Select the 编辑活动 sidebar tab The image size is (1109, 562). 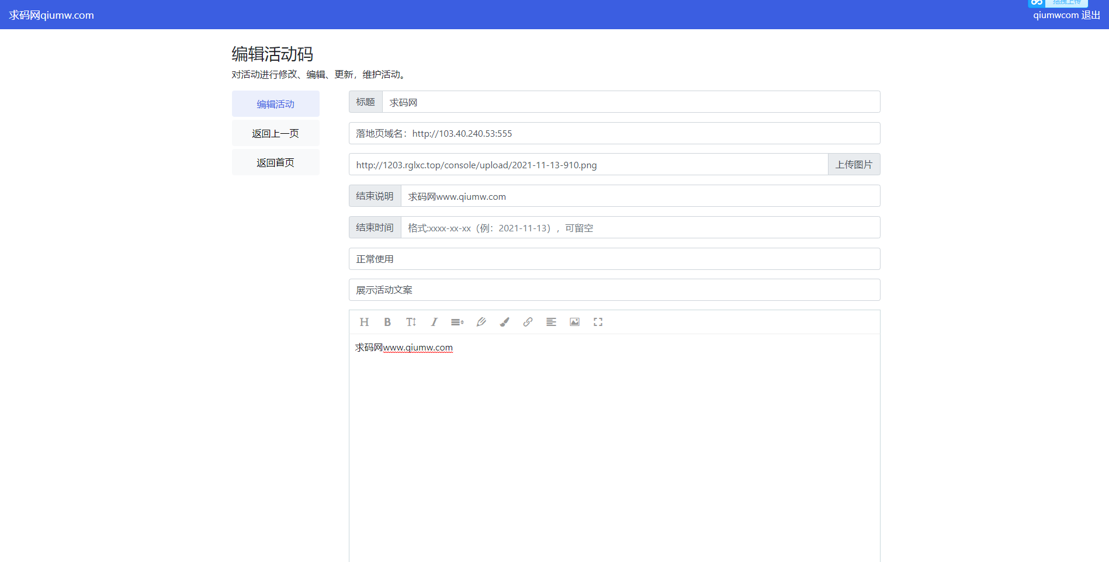(x=276, y=103)
